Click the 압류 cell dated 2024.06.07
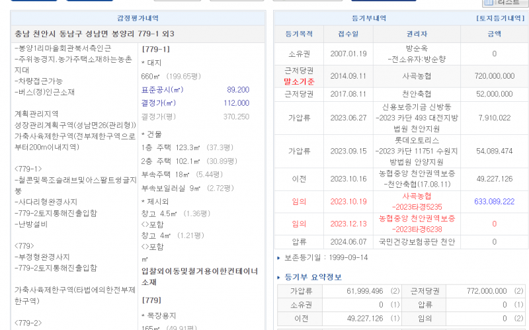The image size is (529, 330). click(x=299, y=242)
